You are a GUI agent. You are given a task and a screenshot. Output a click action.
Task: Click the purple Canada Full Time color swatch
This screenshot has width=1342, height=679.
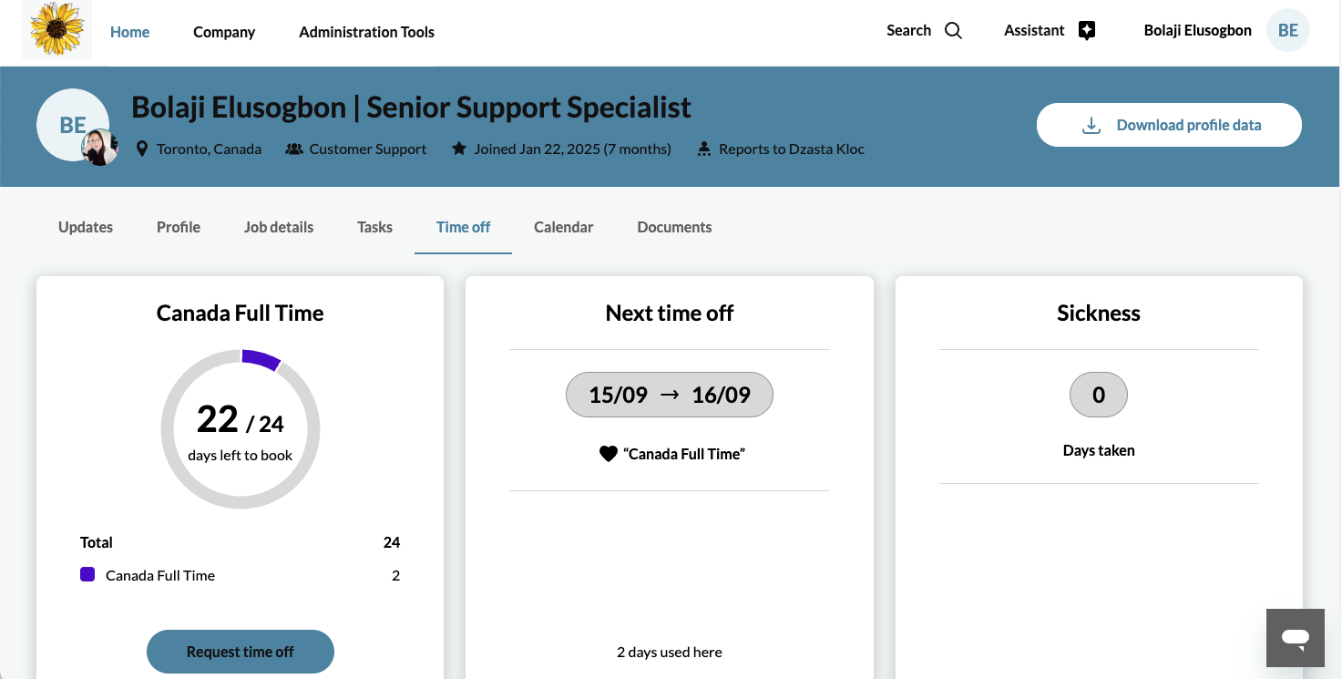click(87, 574)
